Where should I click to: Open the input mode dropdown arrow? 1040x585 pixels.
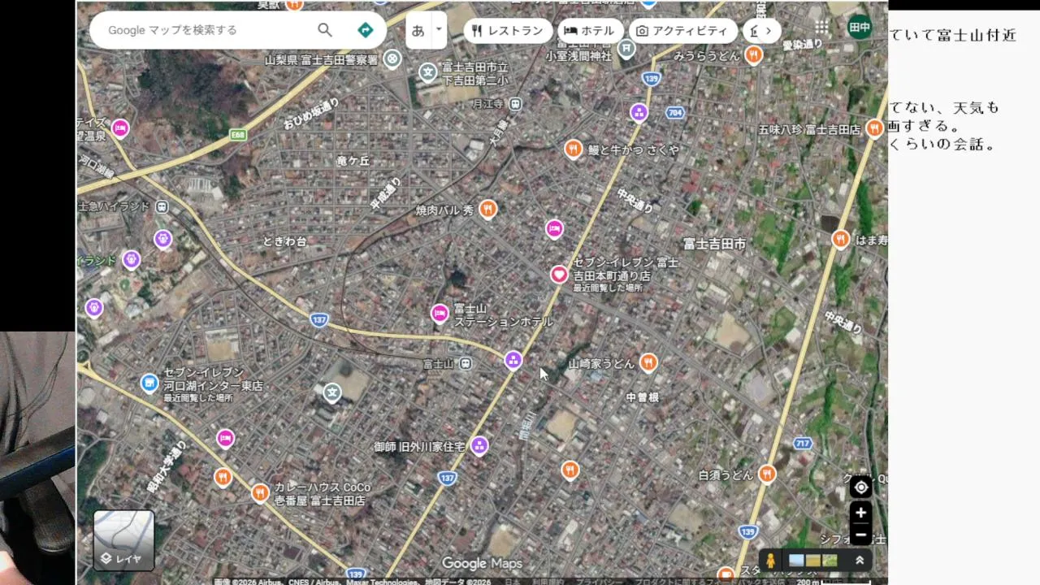click(x=439, y=30)
